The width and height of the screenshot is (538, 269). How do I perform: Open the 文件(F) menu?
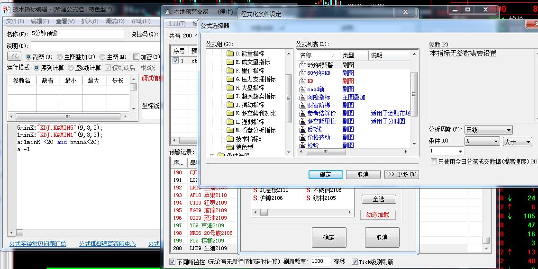point(15,21)
